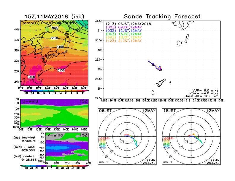This screenshot has width=235, height=181.
Task: Click "<250" legend in 18JST hodograph
Action: click(x=166, y=146)
